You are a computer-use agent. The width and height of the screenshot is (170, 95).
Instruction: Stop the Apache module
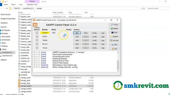(77, 33)
